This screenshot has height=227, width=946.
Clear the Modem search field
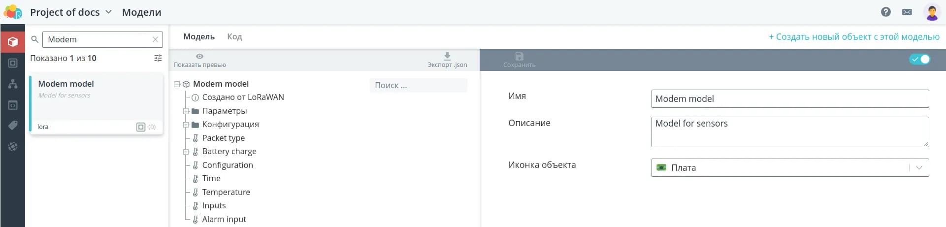[155, 39]
